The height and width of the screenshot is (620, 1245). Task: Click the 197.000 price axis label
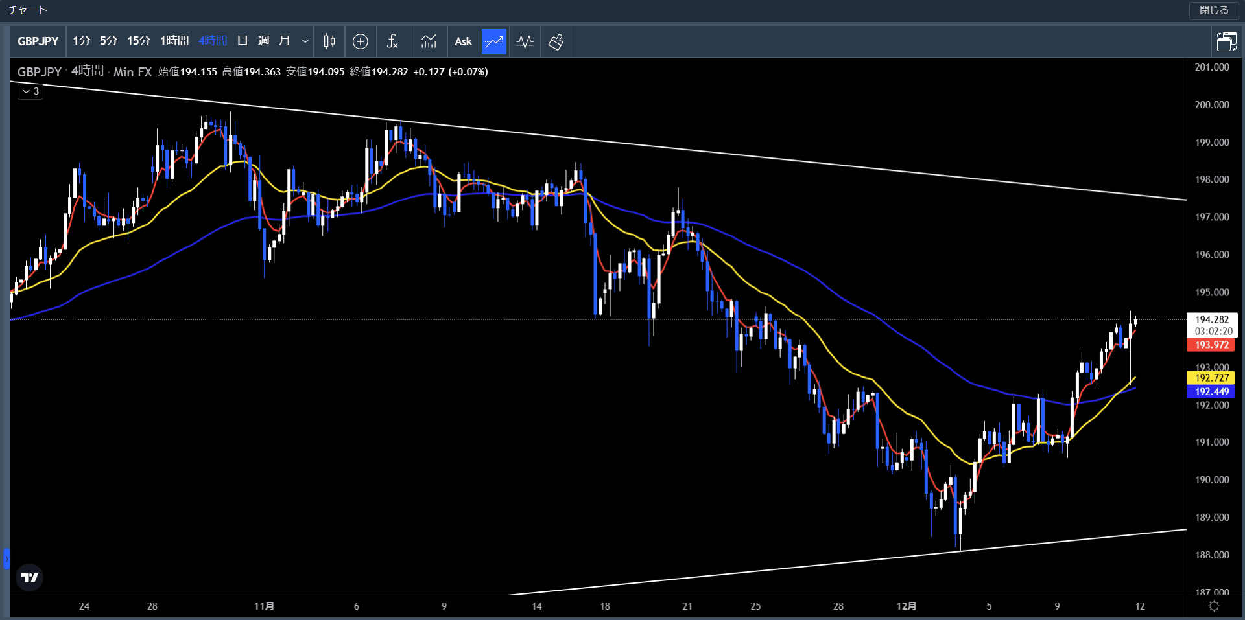pyautogui.click(x=1211, y=217)
